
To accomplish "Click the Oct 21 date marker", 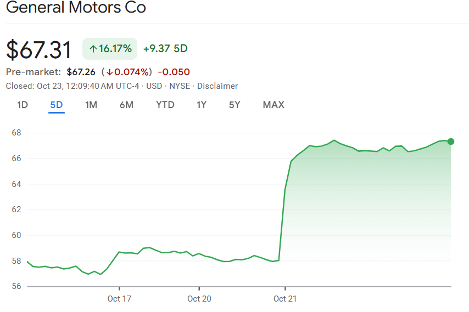I will click(x=285, y=299).
